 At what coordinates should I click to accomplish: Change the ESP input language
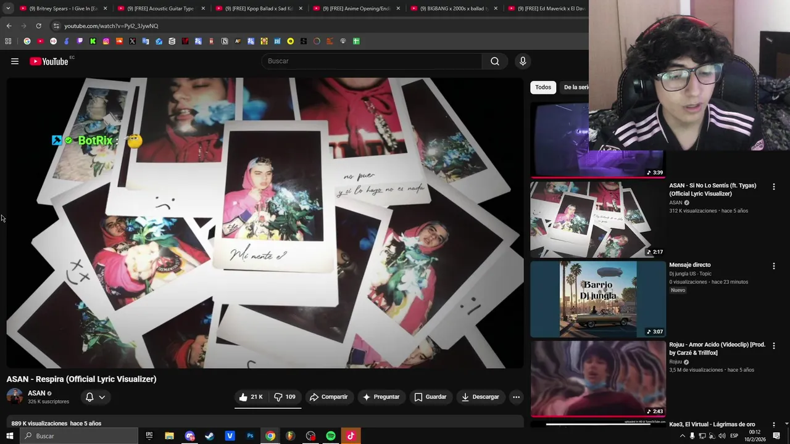click(x=734, y=436)
